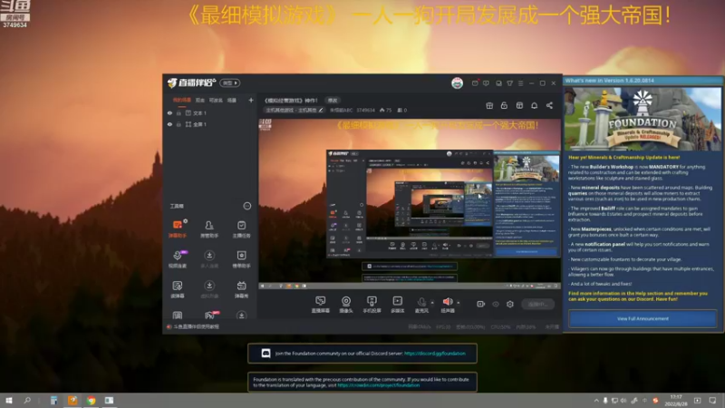This screenshot has height=408, width=725.
Task: Open the orange app on taskbar
Action: [72, 401]
